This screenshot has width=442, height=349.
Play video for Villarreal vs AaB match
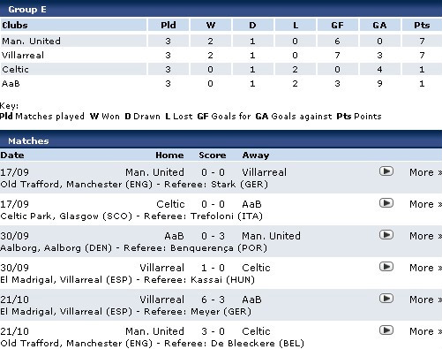[386, 299]
